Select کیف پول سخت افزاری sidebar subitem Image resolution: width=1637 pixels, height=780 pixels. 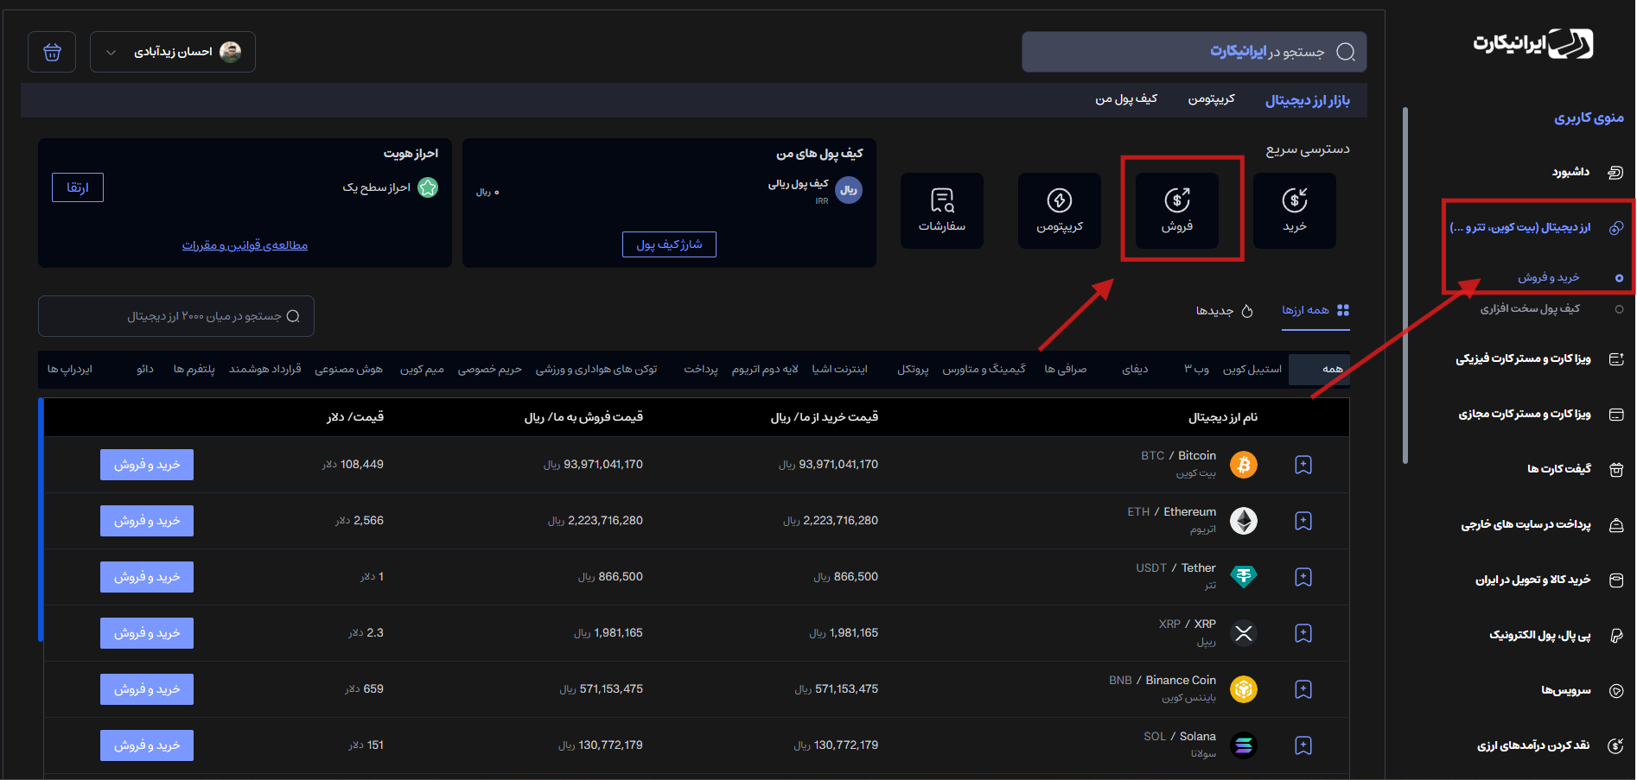(1551, 308)
